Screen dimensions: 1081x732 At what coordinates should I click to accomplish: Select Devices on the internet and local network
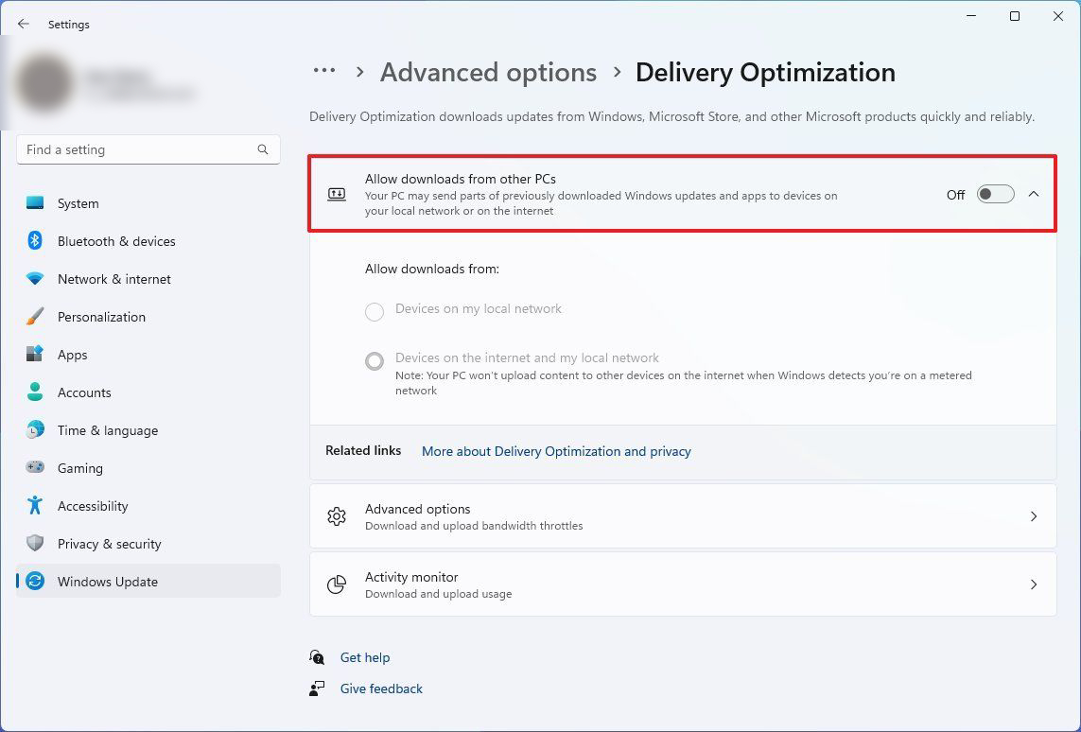[x=375, y=361]
